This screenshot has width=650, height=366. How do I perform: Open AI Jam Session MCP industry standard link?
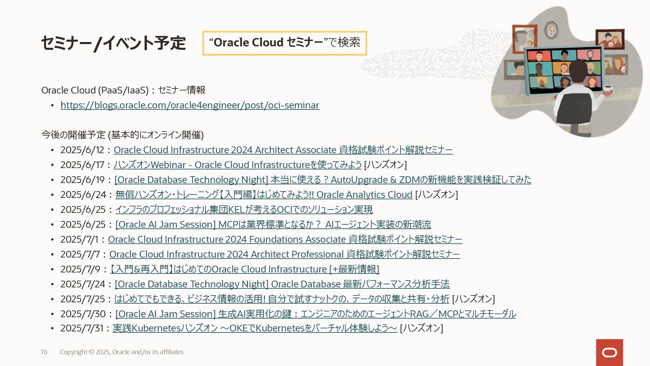coord(273,224)
